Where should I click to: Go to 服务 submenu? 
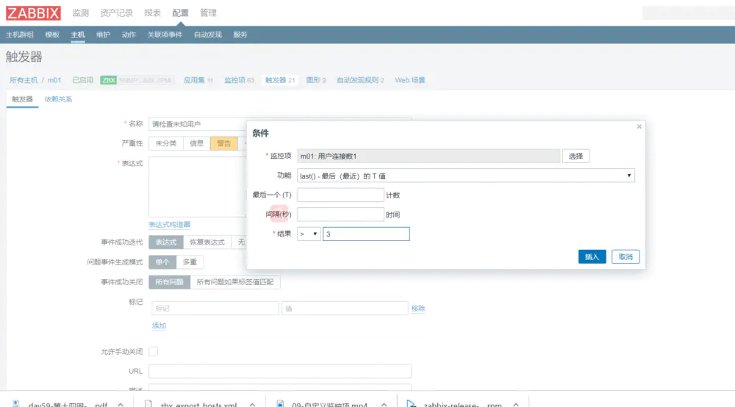point(240,35)
